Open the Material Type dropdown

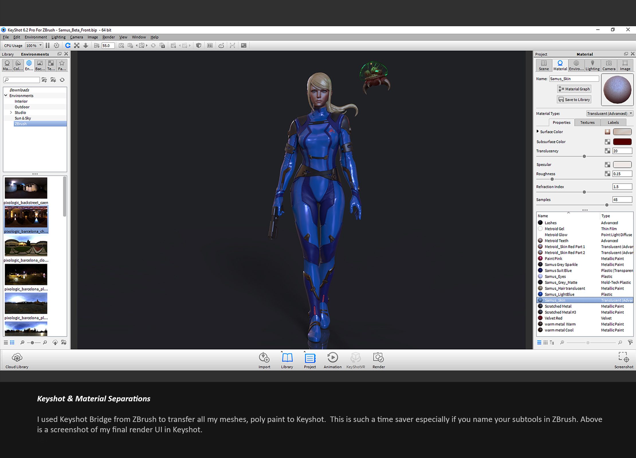[609, 114]
